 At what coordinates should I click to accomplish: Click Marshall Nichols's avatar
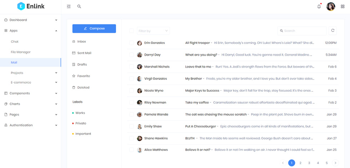click(140, 67)
